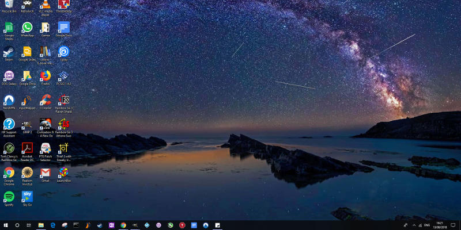Screen dimensions: 461x230
Task: Select the Google Drive desktop icon
Action: 27,78
